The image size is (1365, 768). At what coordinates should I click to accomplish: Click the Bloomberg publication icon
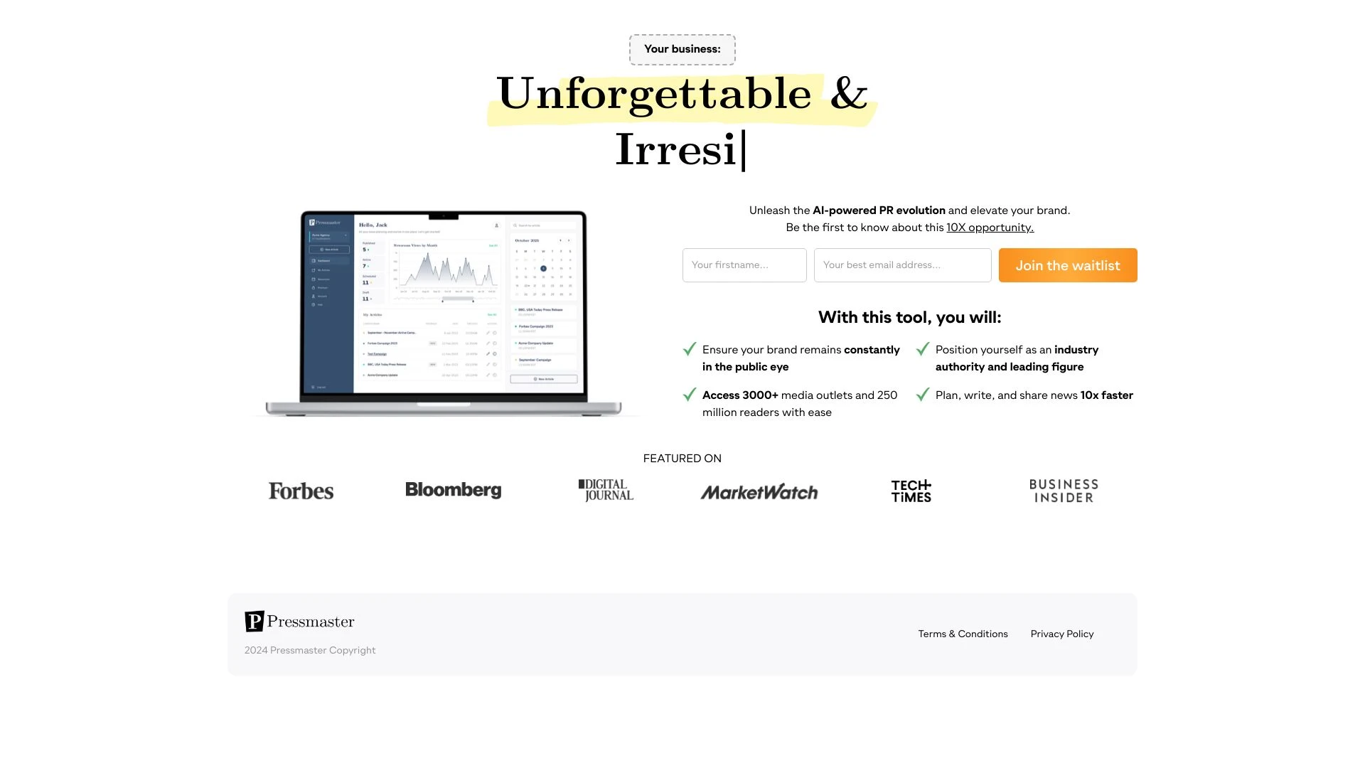click(453, 489)
